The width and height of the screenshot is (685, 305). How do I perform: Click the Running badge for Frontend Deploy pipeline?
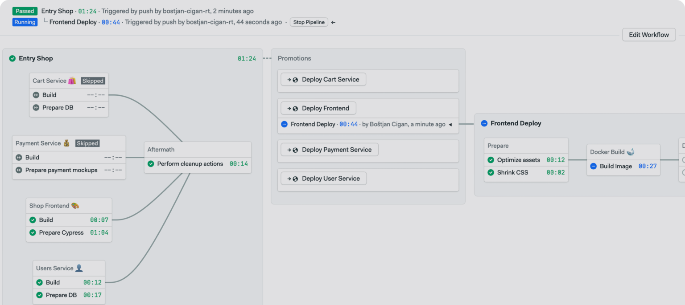tap(25, 21)
